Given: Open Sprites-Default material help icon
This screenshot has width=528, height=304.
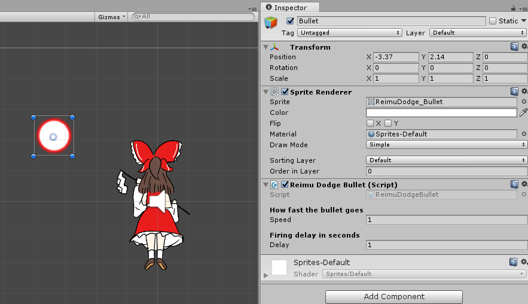Looking at the screenshot, I should (513, 262).
